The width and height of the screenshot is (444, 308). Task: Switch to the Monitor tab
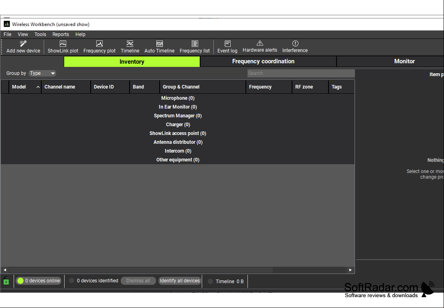(404, 61)
